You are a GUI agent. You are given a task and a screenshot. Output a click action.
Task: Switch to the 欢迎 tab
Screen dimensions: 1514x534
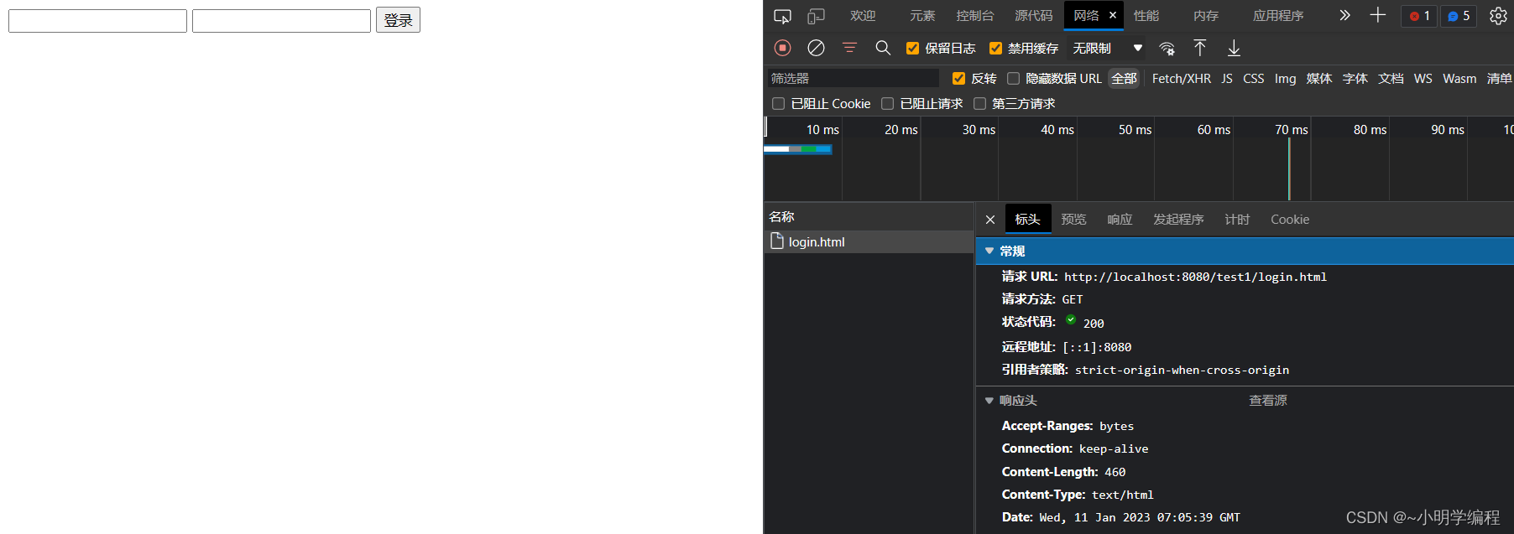[x=863, y=16]
